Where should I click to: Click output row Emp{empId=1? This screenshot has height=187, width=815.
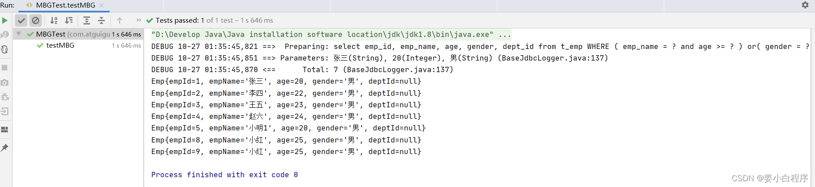[x=286, y=81]
